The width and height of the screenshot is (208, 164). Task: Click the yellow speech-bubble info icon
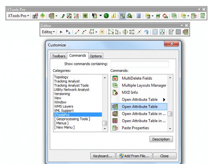(x=113, y=16)
